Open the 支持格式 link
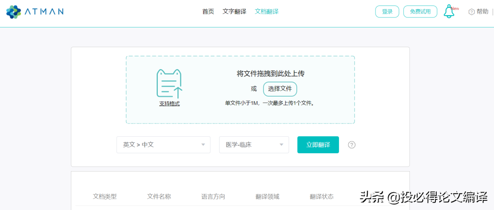 (170, 103)
